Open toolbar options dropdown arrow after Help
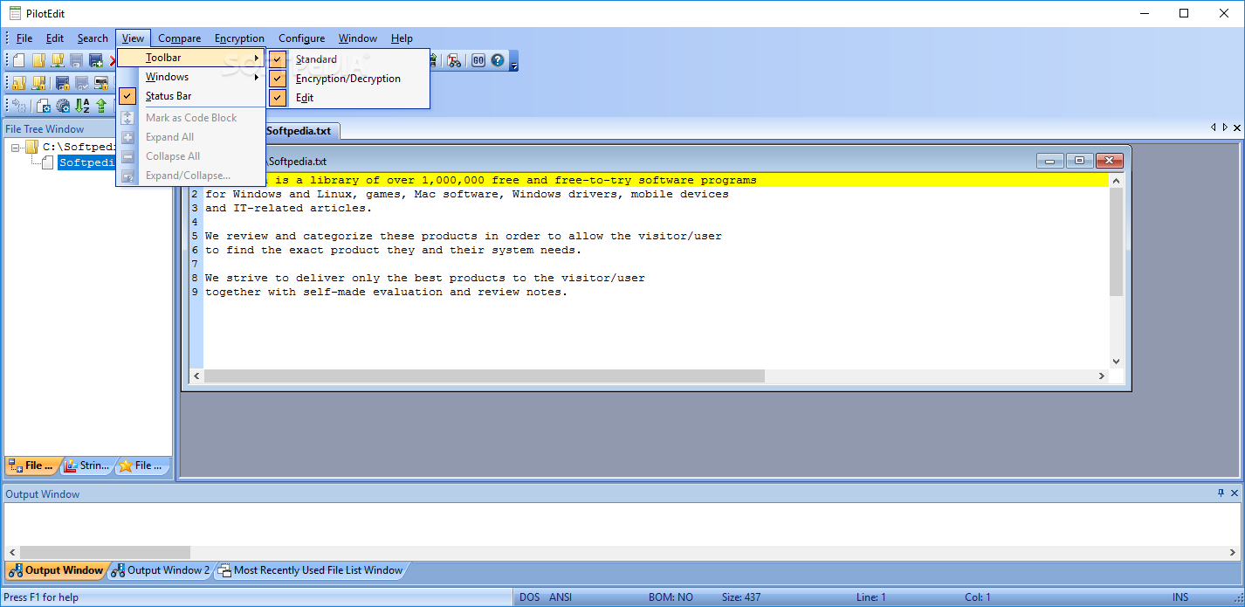This screenshot has width=1245, height=607. [513, 61]
